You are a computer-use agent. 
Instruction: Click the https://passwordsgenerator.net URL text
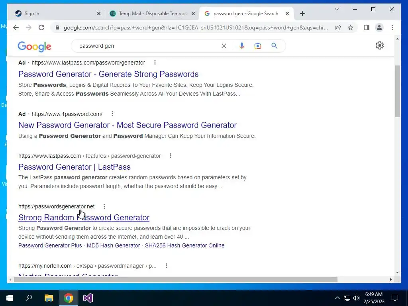[57, 207]
